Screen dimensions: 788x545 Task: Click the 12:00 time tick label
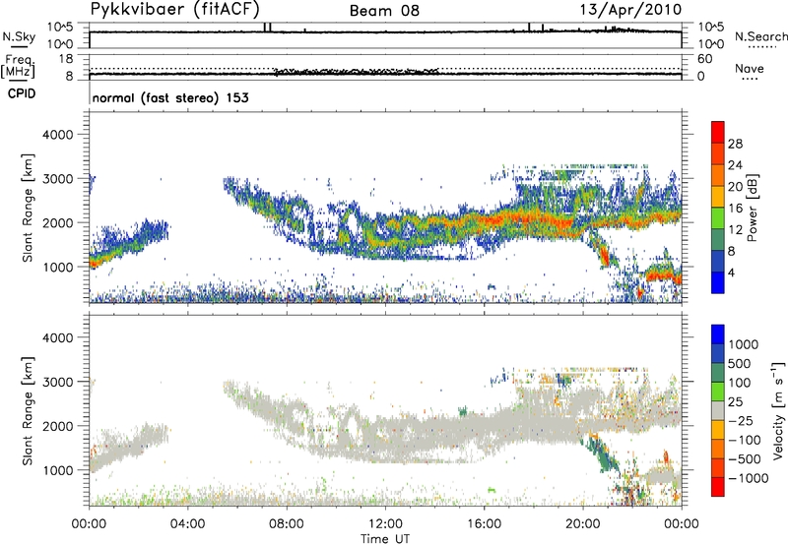pyautogui.click(x=385, y=524)
